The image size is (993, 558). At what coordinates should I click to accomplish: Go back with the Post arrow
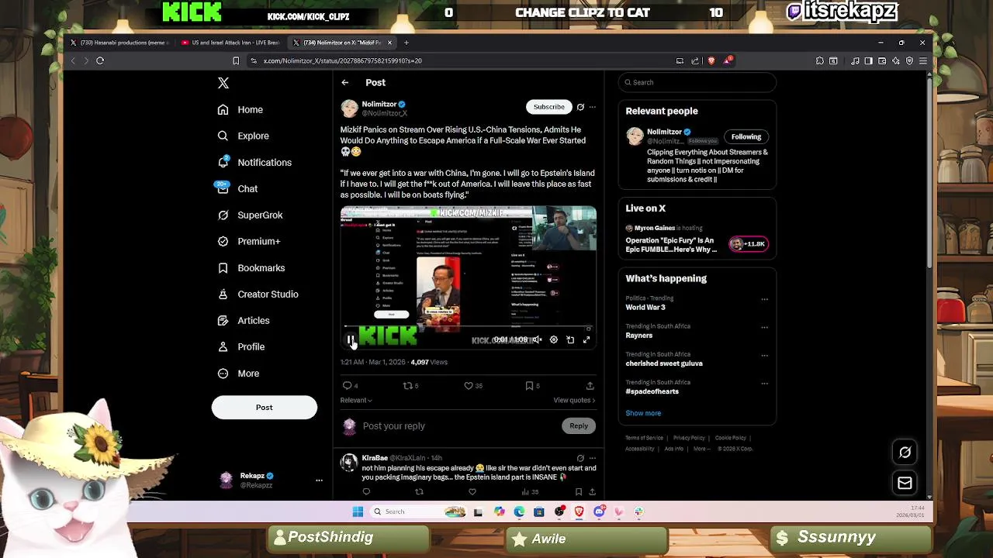pyautogui.click(x=345, y=82)
